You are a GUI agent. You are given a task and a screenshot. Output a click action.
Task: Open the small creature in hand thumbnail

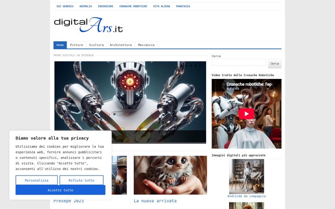(x=170, y=175)
